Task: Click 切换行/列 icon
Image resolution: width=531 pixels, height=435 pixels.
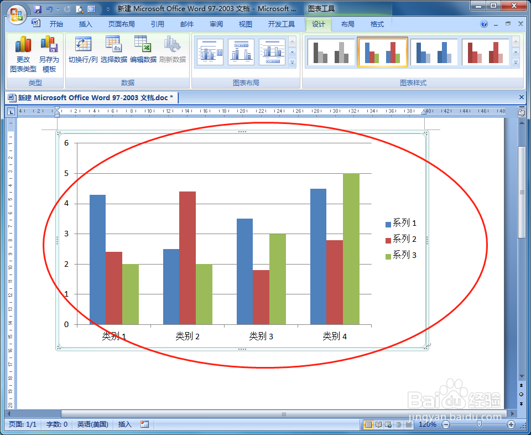Action: coord(83,50)
